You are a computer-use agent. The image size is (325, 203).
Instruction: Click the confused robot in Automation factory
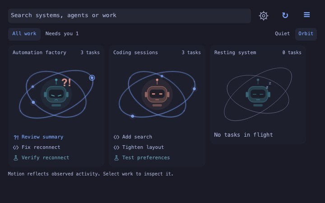pyautogui.click(x=56, y=94)
